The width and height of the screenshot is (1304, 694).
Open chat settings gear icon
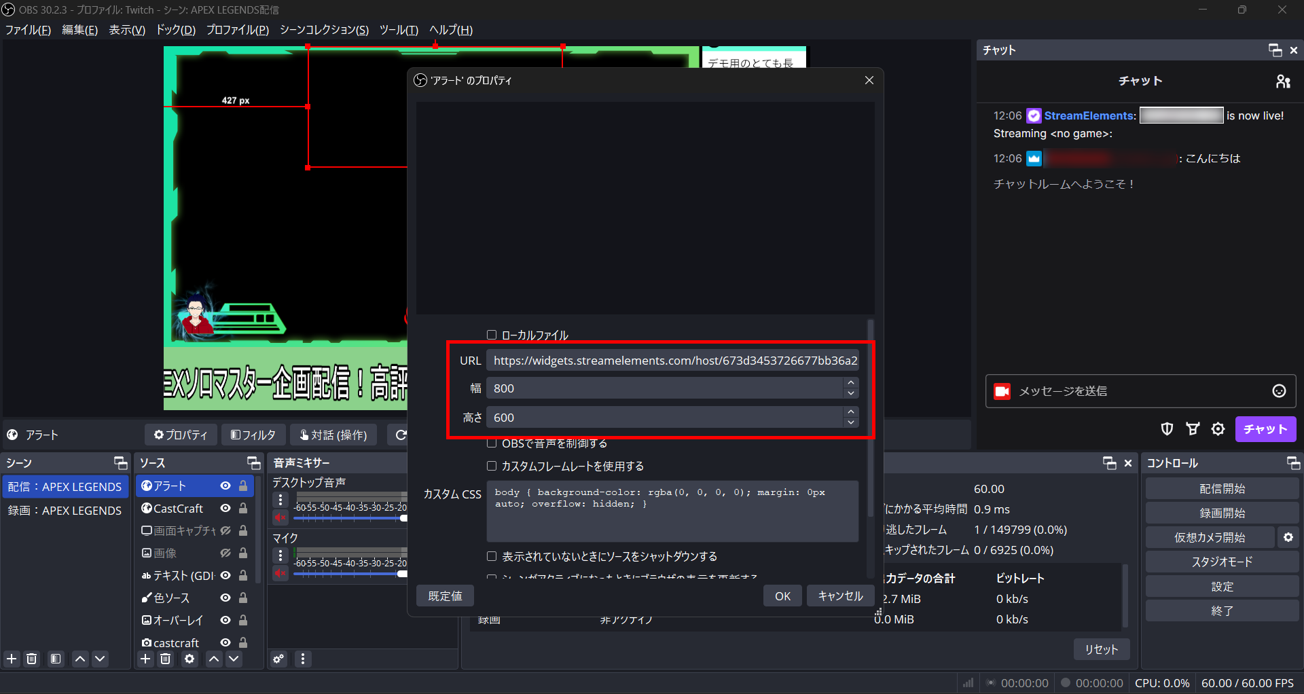(1218, 428)
